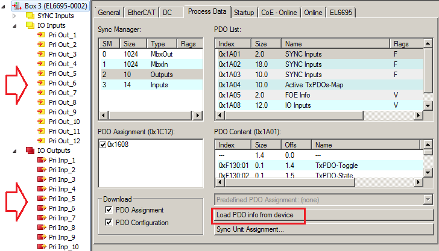Image resolution: width=439 pixels, height=251 pixels.
Task: Click the Sync Unit Assignment button
Action: coord(324,229)
